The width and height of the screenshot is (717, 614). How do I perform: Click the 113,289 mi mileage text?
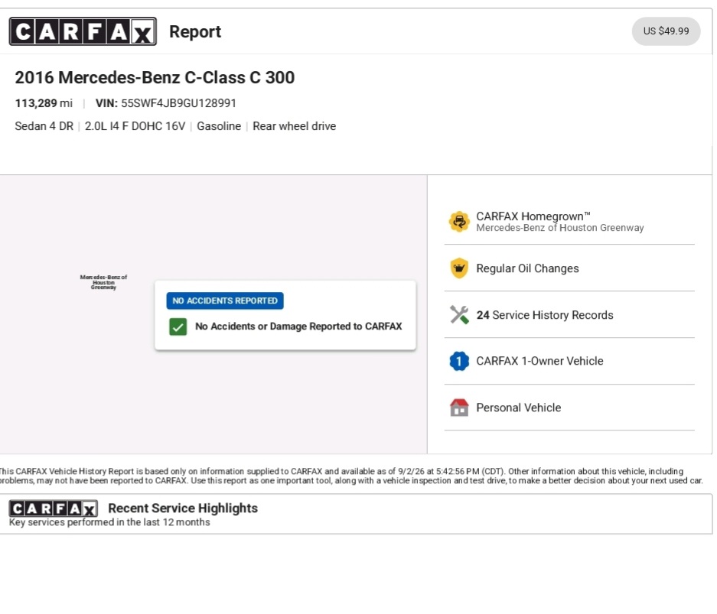[x=44, y=103]
